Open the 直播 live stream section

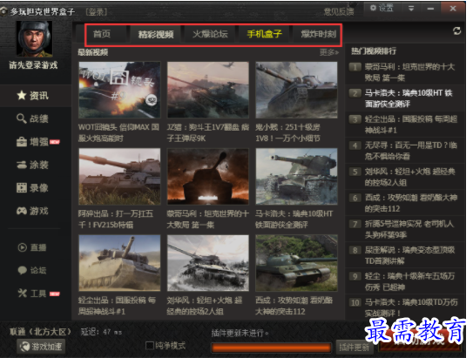point(32,247)
